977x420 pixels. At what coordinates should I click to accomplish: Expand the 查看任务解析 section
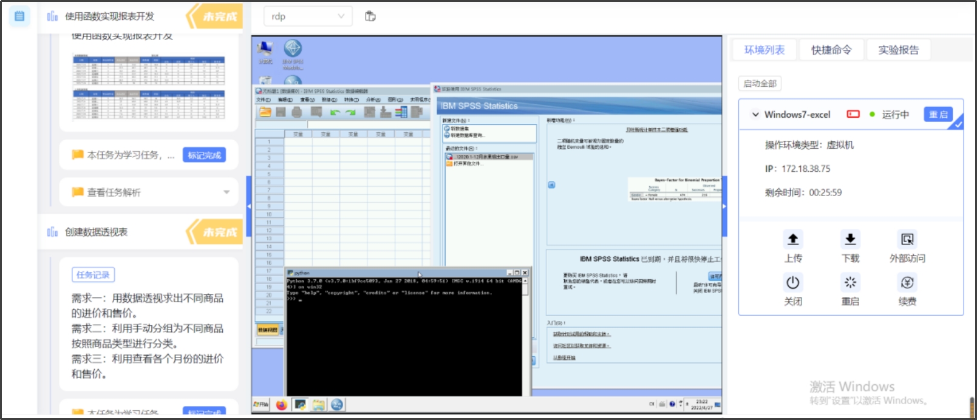[149, 192]
